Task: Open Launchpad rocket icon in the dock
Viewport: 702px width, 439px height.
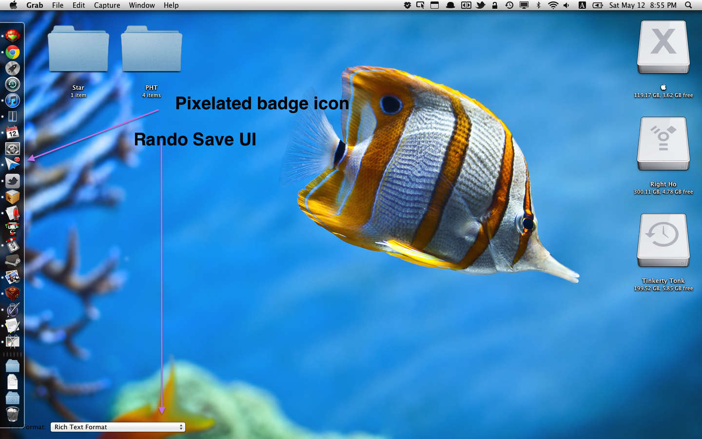Action: (13, 68)
